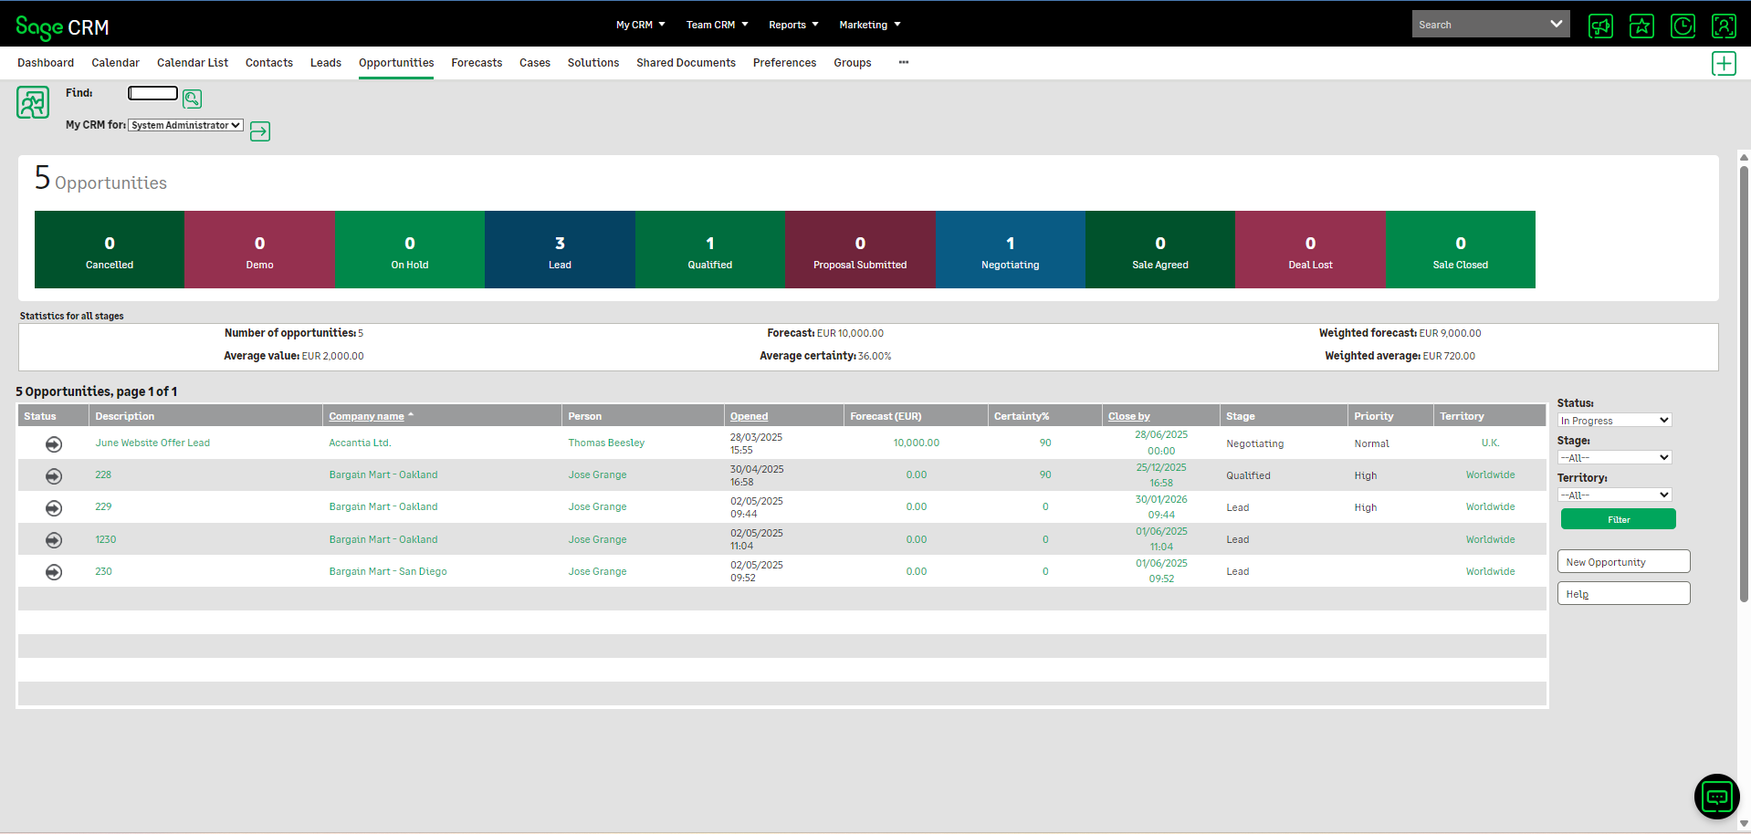1751x834 pixels.
Task: Click the Find input field
Action: tap(152, 93)
